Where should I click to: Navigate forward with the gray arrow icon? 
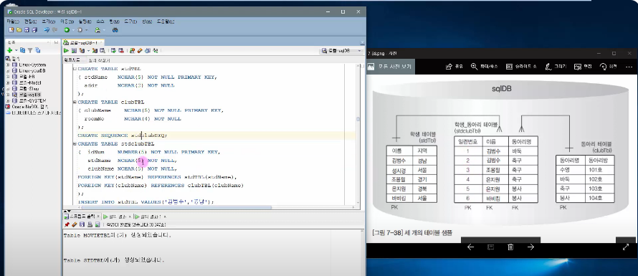click(80, 29)
